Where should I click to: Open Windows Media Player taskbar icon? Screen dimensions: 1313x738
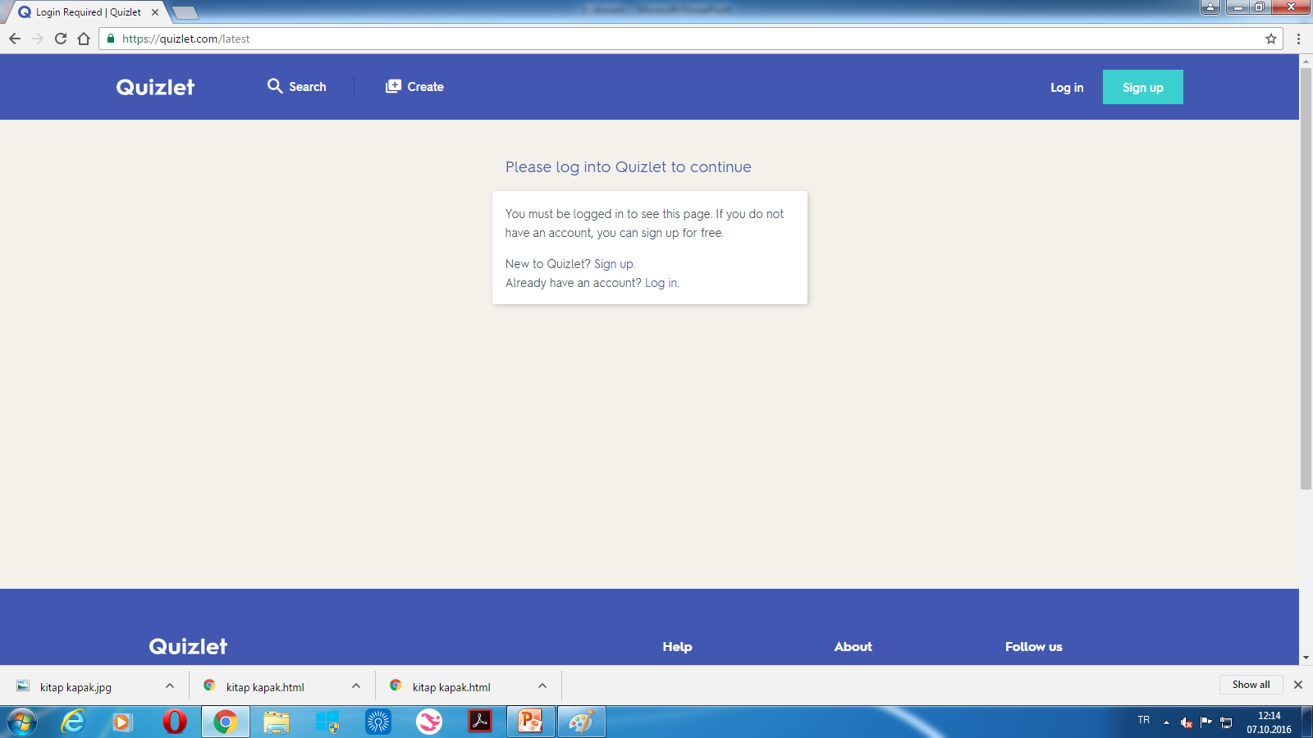[122, 722]
